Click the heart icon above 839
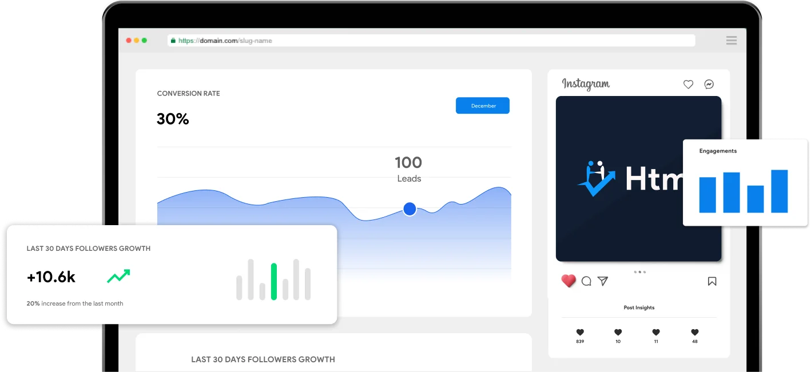 click(x=580, y=332)
